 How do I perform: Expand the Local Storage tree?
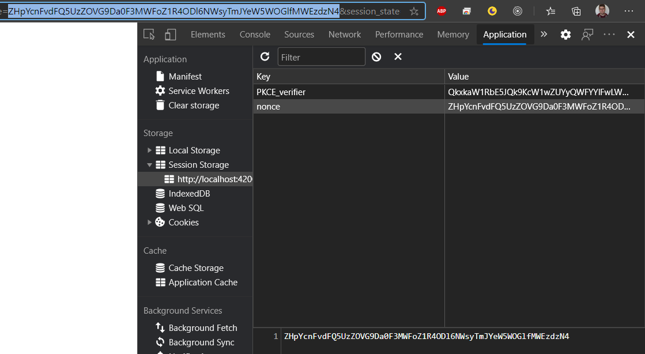tap(149, 150)
